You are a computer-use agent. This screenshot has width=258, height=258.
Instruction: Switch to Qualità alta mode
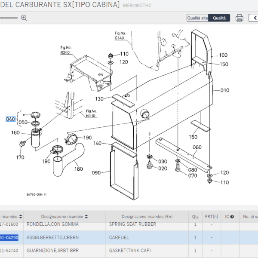coord(197,18)
